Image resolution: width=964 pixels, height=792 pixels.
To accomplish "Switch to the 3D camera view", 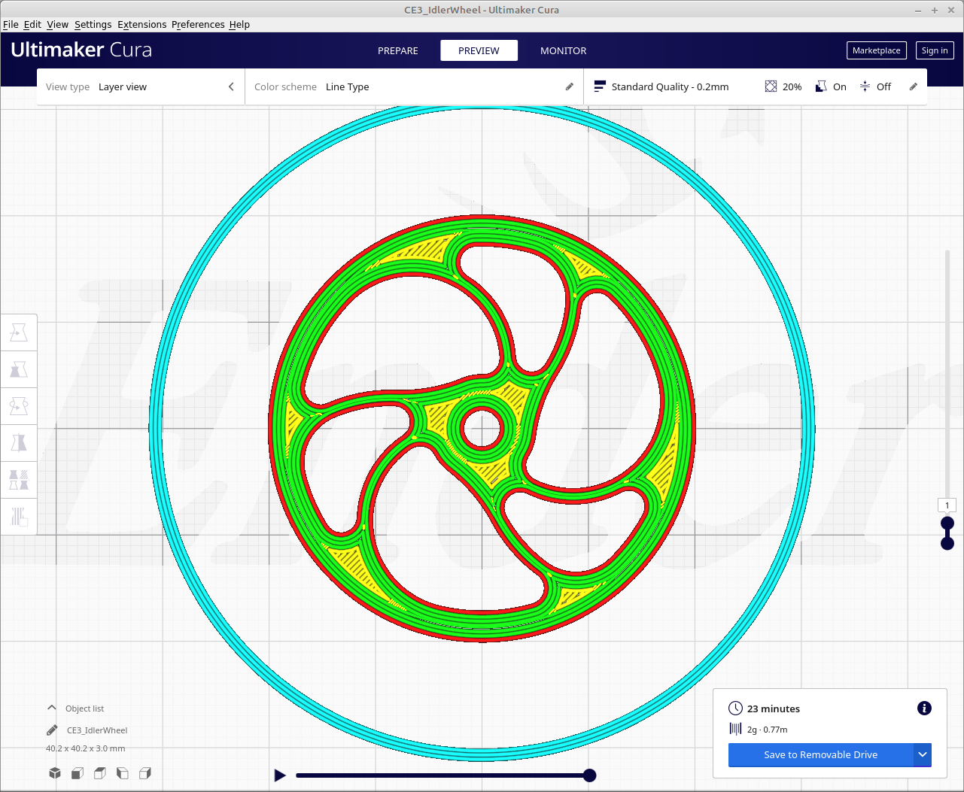I will coord(54,772).
